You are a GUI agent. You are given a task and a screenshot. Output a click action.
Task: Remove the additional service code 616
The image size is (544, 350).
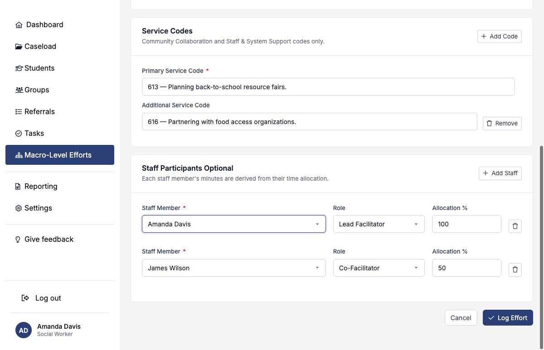pos(502,123)
